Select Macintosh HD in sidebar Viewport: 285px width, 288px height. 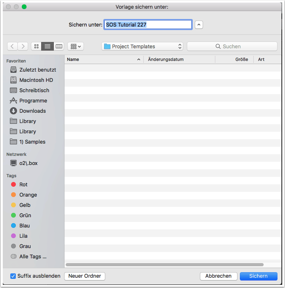point(36,80)
